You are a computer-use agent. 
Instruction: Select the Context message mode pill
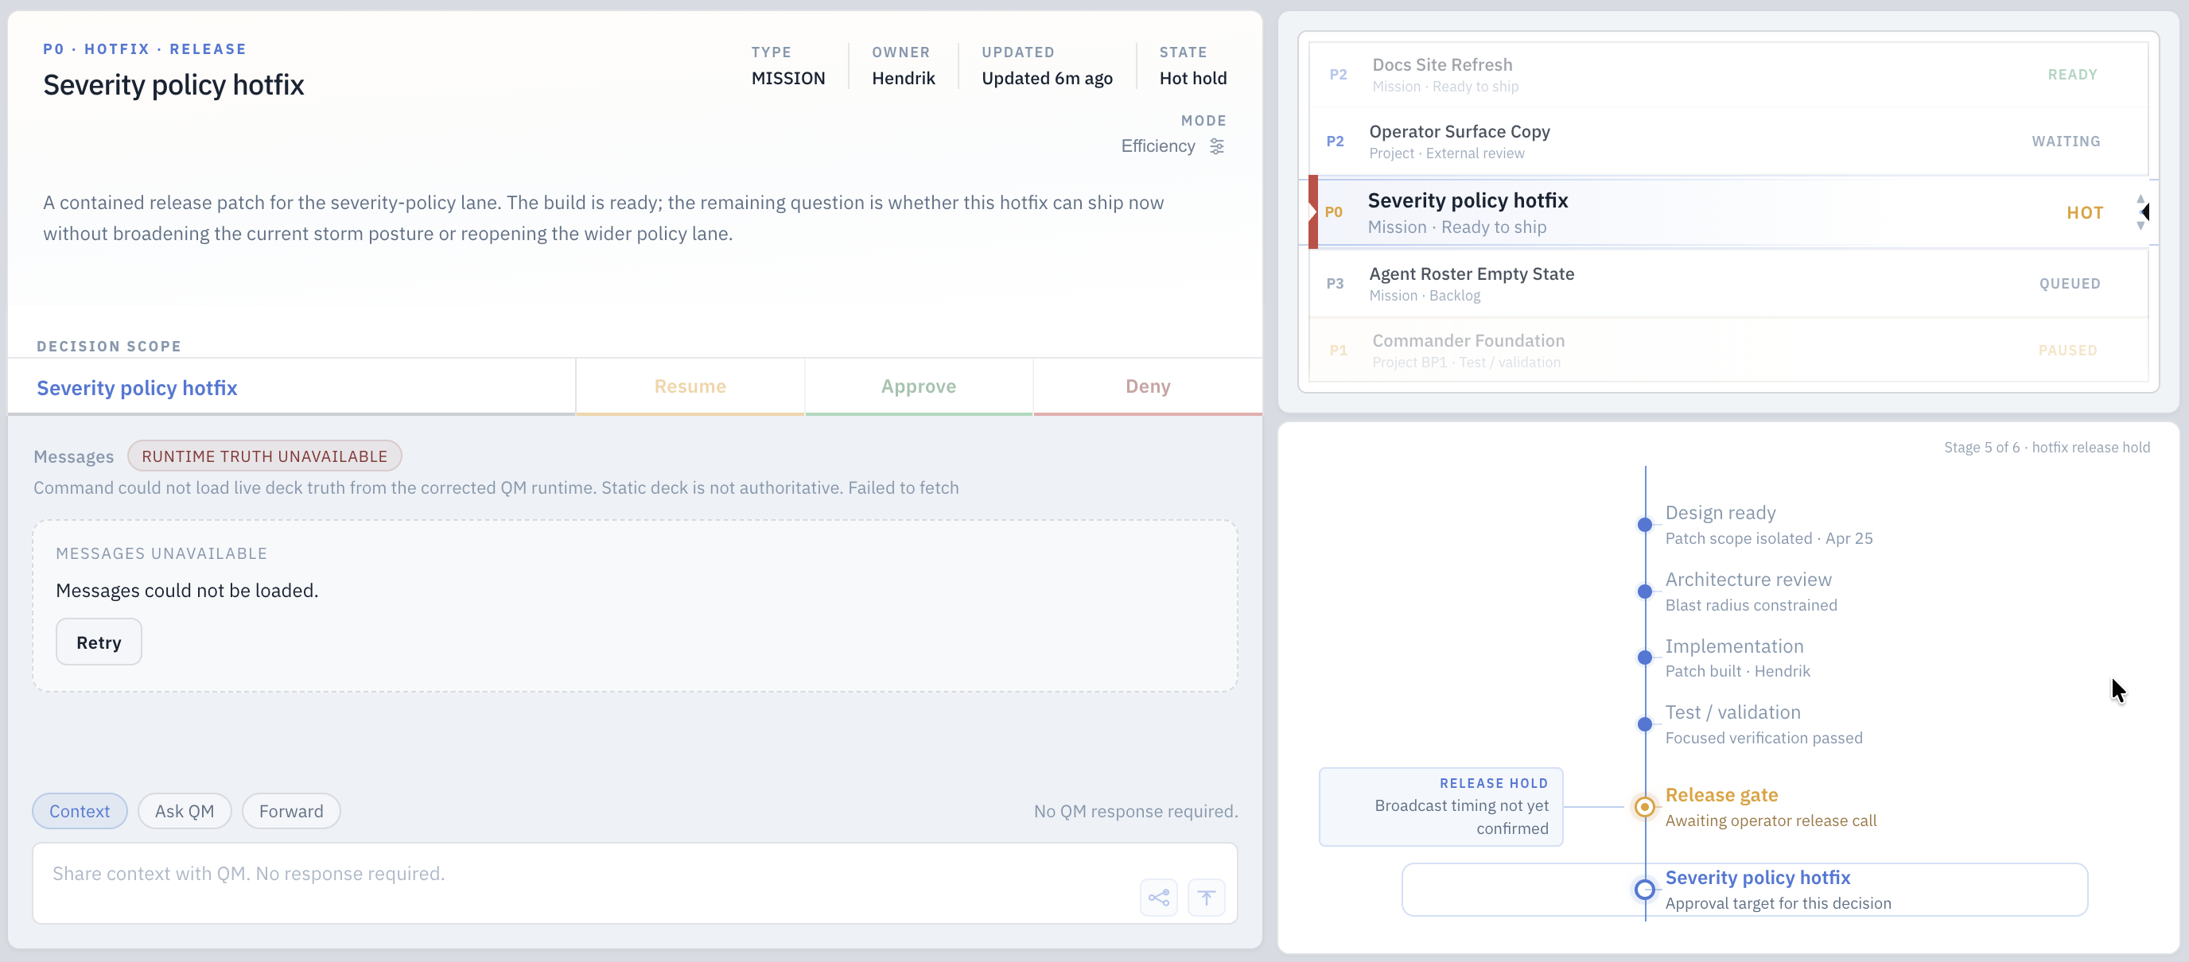pos(80,811)
